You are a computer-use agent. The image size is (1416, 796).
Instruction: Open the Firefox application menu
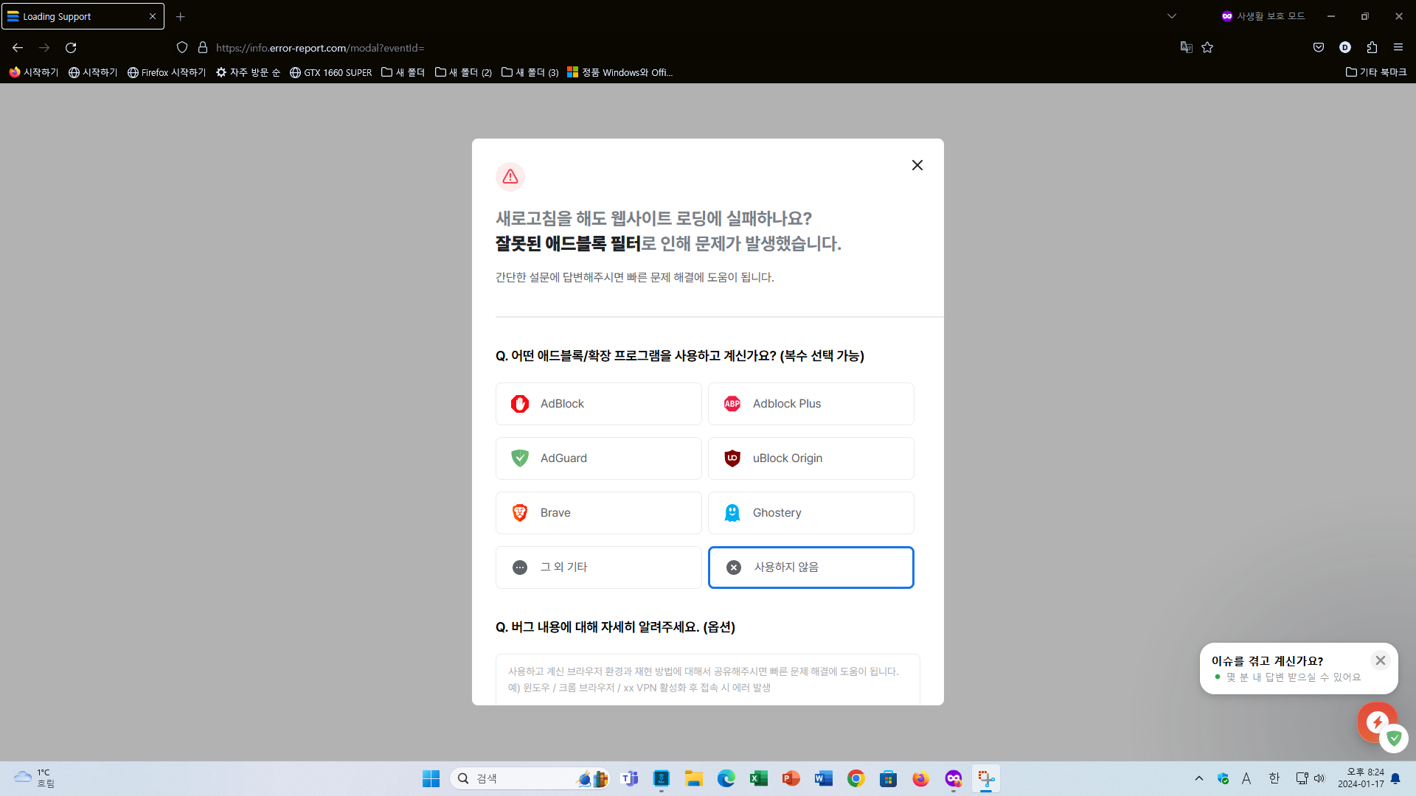coord(1398,48)
